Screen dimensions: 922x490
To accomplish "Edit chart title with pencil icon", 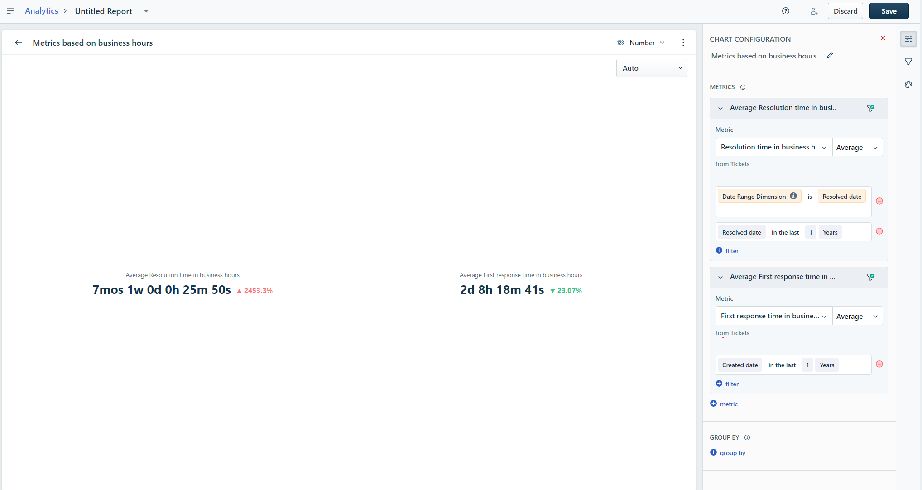I will coord(830,55).
